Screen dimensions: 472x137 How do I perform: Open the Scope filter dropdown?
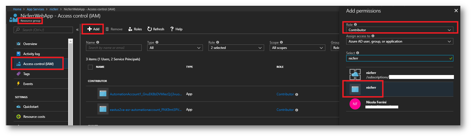[x=298, y=48]
